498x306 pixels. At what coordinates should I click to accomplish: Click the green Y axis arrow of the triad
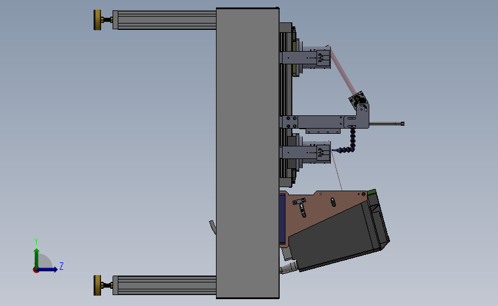(x=37, y=258)
